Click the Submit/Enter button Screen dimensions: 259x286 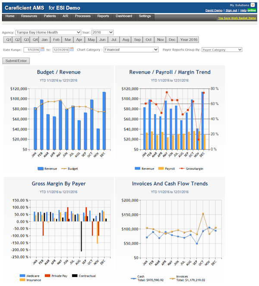(x=16, y=61)
